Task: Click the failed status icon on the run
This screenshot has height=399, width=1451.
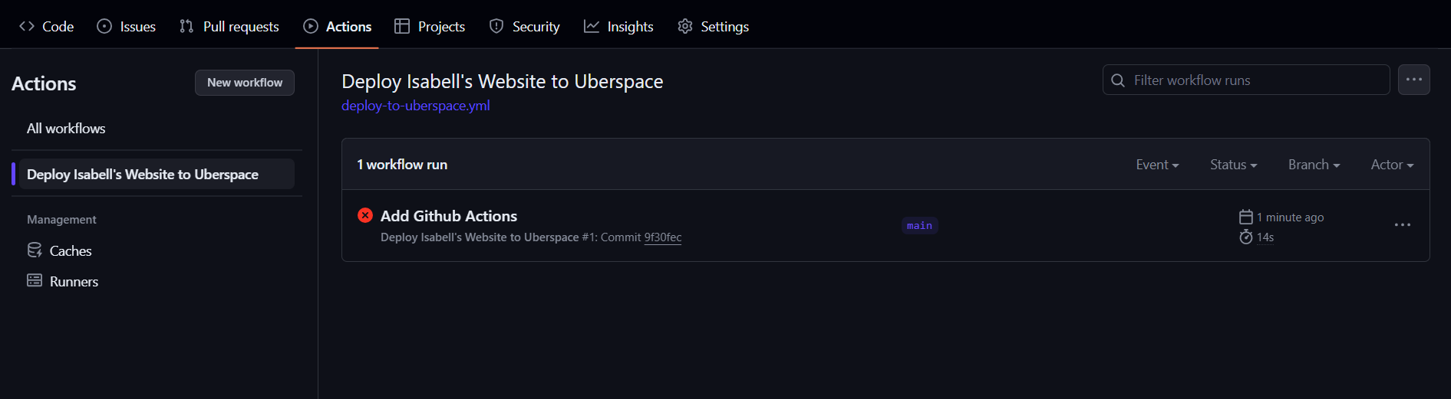Action: coord(365,216)
